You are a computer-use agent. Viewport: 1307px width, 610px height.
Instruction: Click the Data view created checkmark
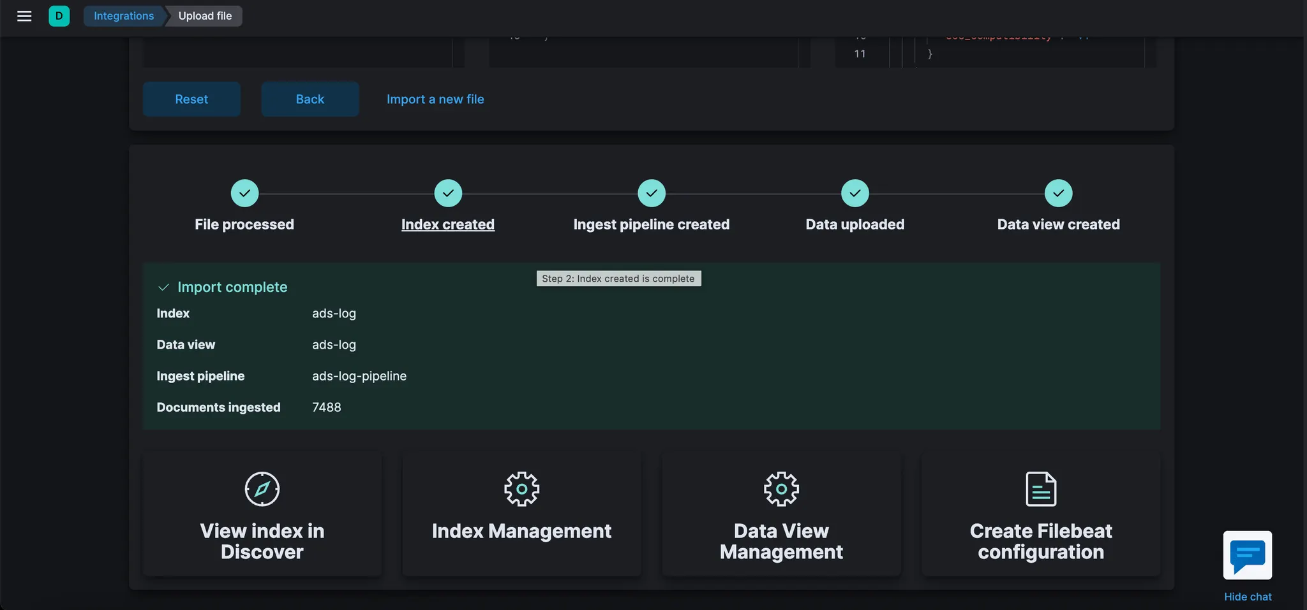pyautogui.click(x=1059, y=193)
